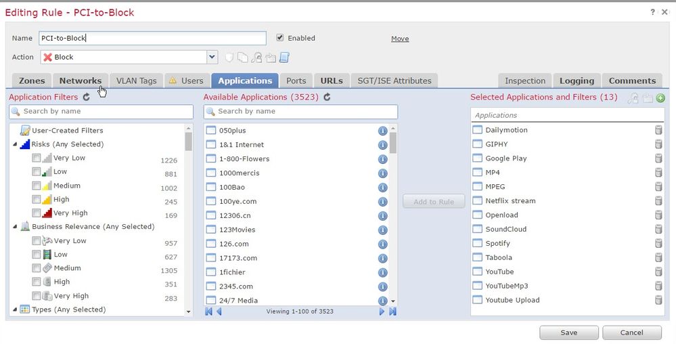Go to previous page of applications
The width and height of the screenshot is (676, 344).
coord(219,311)
